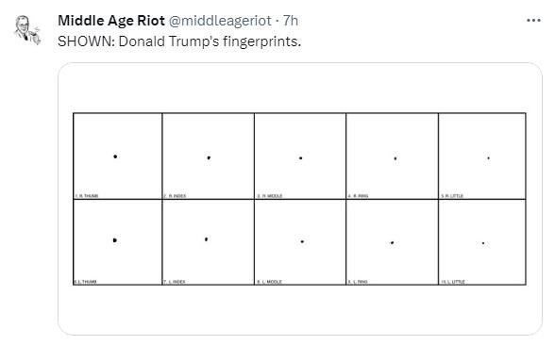This screenshot has height=345, width=555.
Task: Visit the @middleageriot handle link
Action: tap(220, 21)
